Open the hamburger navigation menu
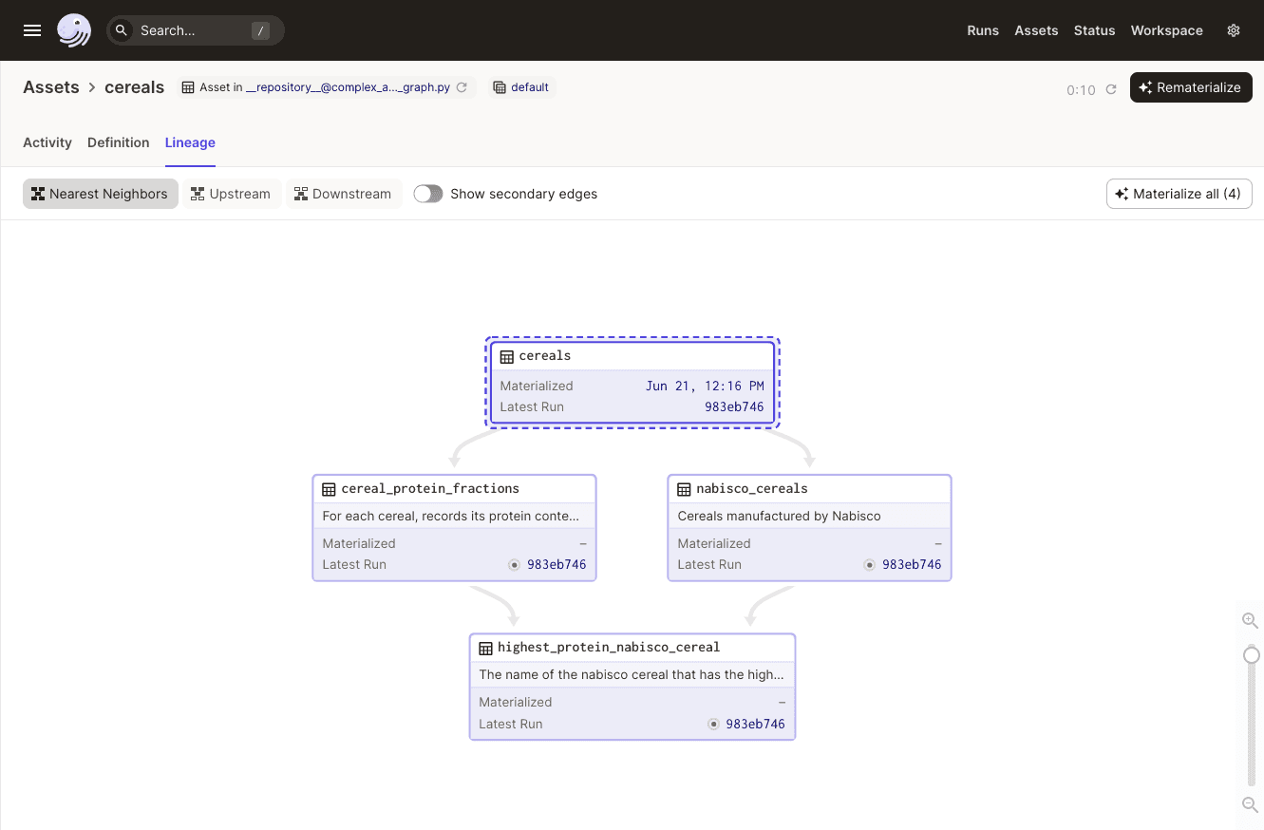 click(x=32, y=30)
